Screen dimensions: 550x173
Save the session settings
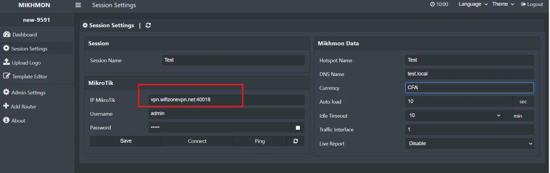click(126, 141)
